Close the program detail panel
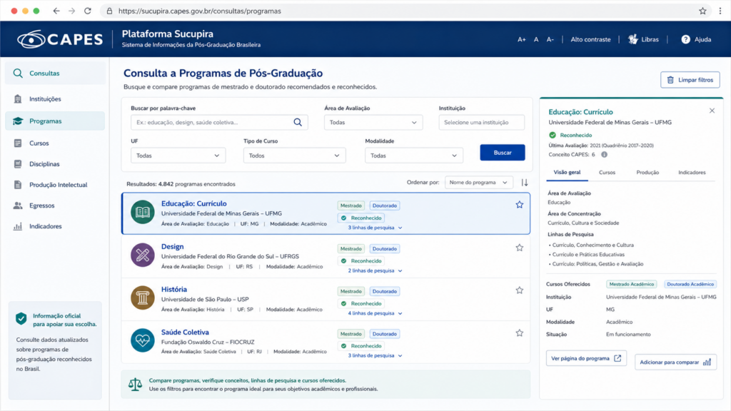Screen dimensions: 731x411 click(712, 111)
